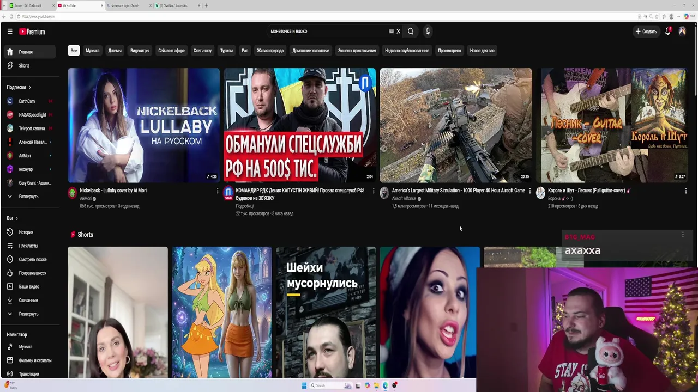Open the account avatar menu
The image size is (698, 392).
coord(682,32)
